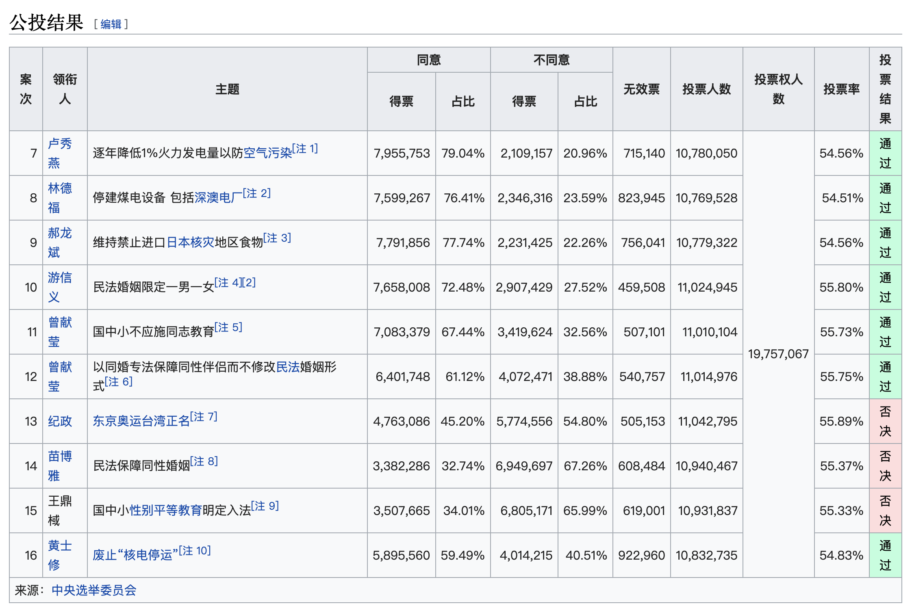912x610 pixels.
Task: Click the 注 7 footnote reference
Action: coord(204,417)
